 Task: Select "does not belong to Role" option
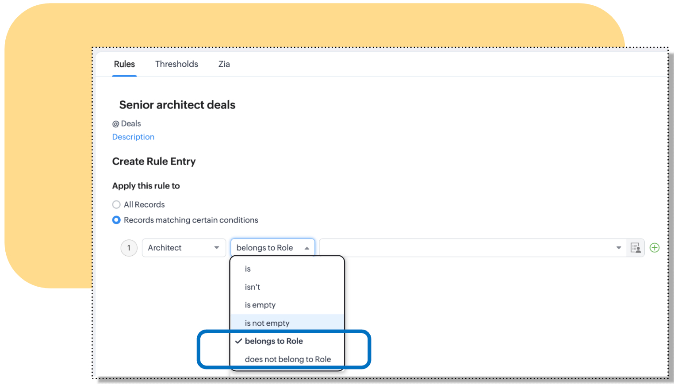click(x=287, y=359)
